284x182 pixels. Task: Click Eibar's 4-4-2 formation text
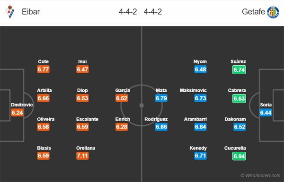pos(128,12)
